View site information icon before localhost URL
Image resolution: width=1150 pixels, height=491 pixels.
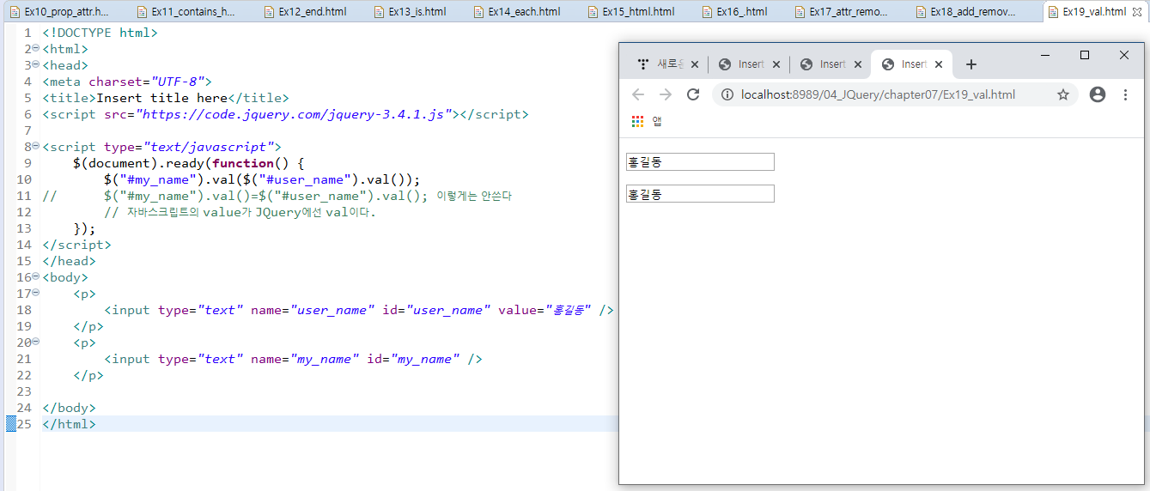[x=727, y=94]
